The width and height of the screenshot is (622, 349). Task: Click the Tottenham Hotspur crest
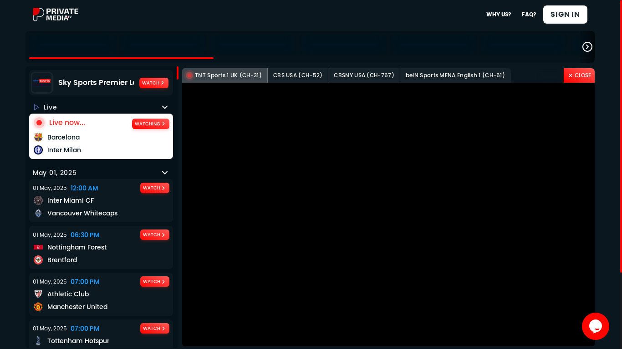click(x=38, y=341)
